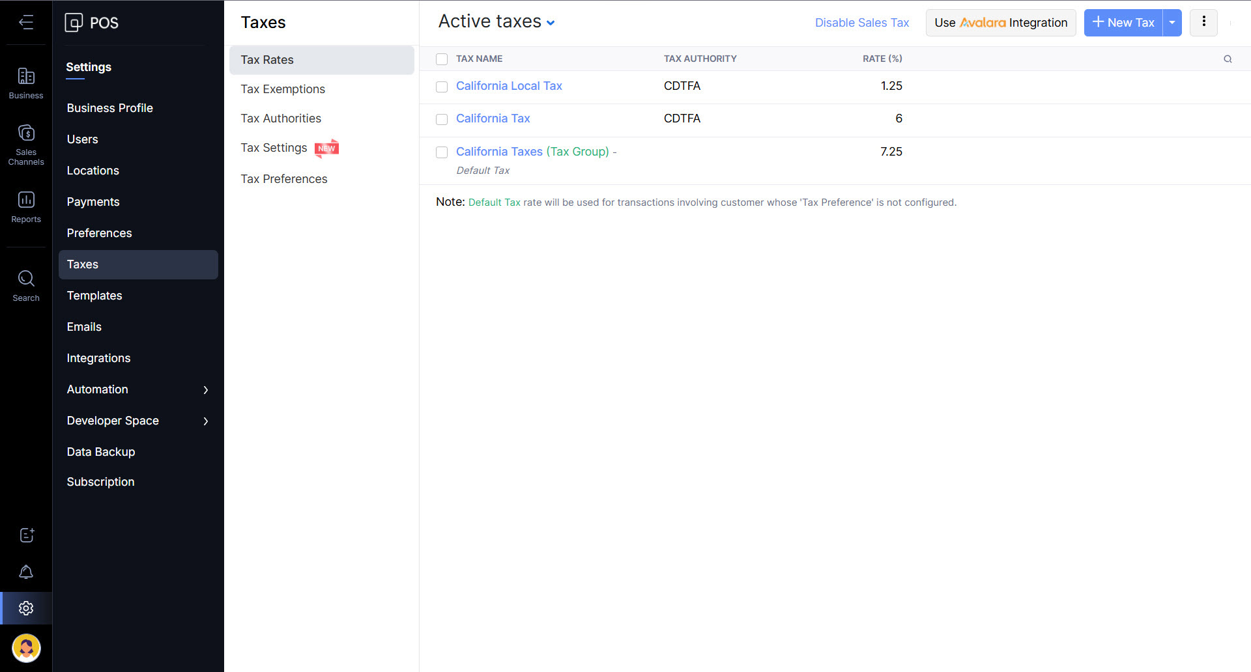Open the Tax Exemptions tab
Screen dimensions: 1251x672
283,89
